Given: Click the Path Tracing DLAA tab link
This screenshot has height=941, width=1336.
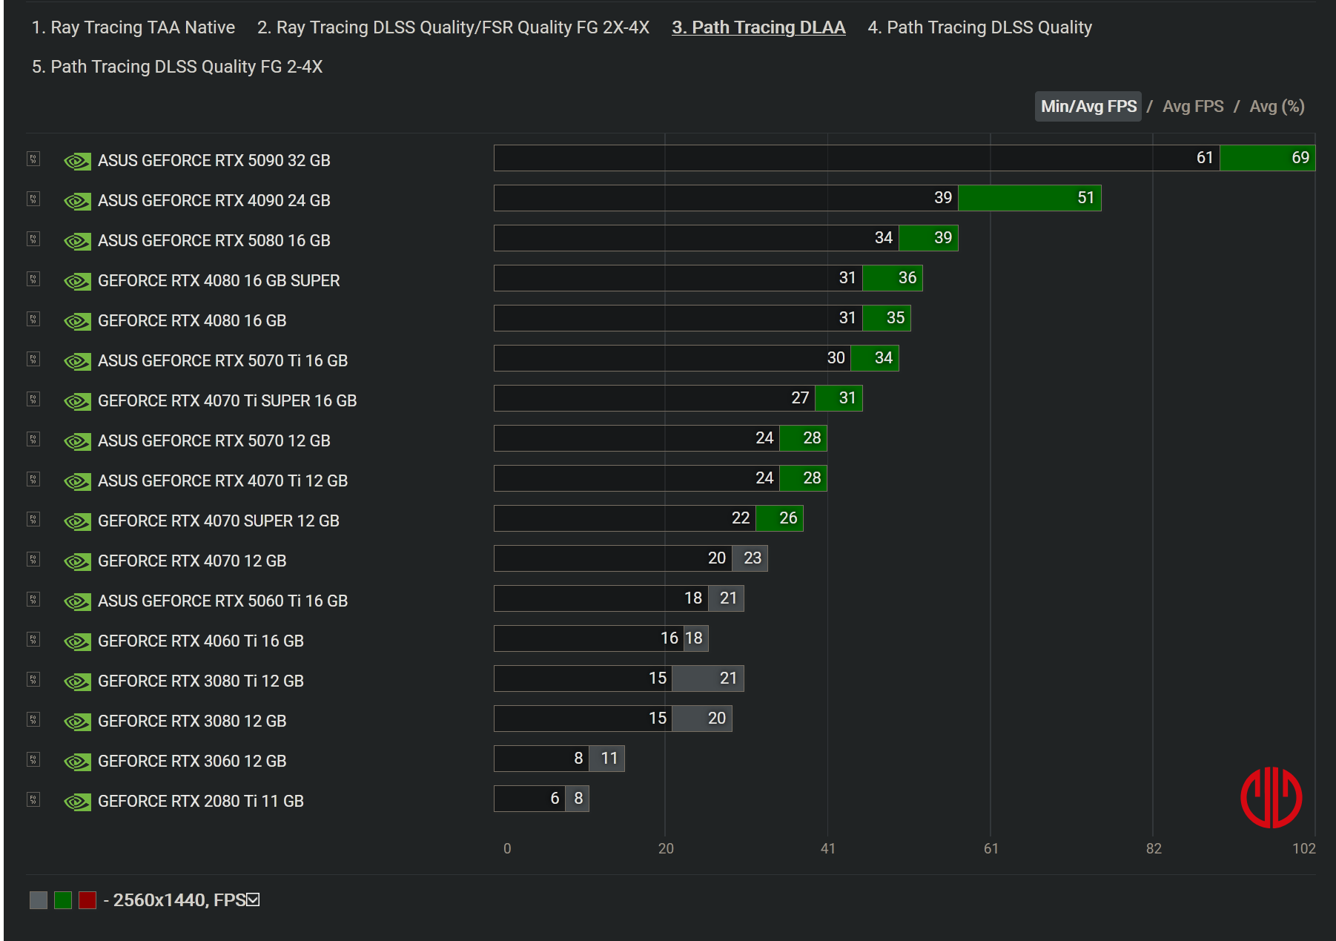Looking at the screenshot, I should (x=758, y=27).
